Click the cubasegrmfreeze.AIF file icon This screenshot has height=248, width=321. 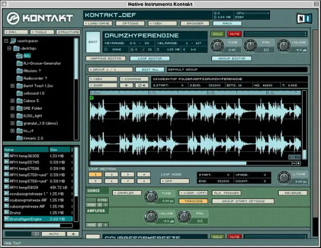tap(7, 206)
